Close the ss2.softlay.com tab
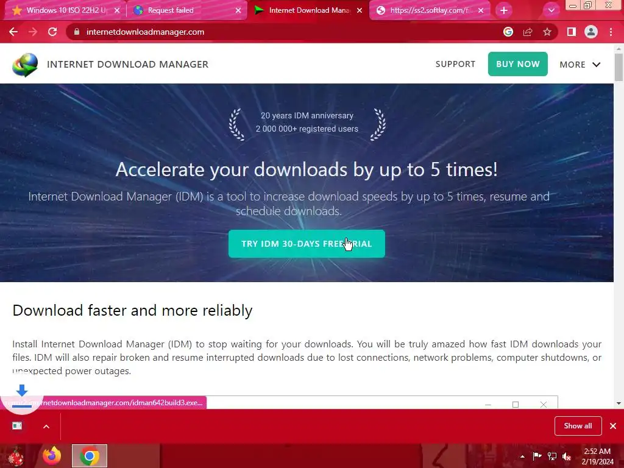Image resolution: width=624 pixels, height=468 pixels. click(x=481, y=10)
